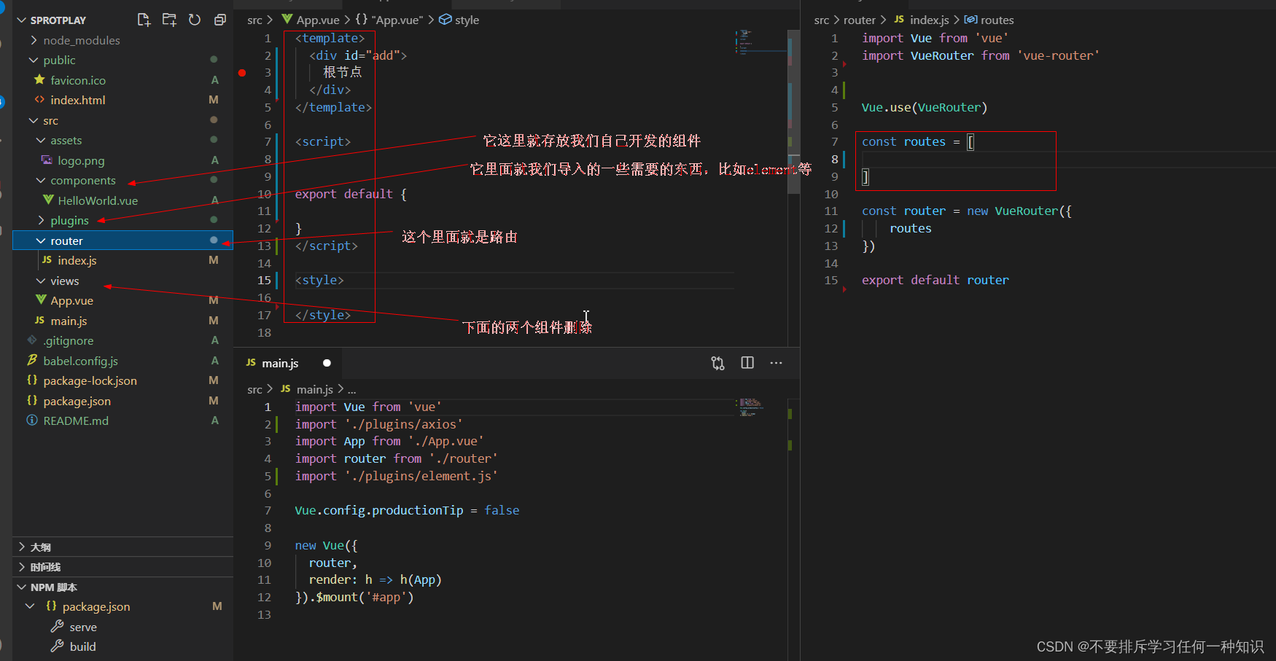Click 'Vue.use(VueRouter)' line in index.js
Screen dimensions: 1276x661
pos(925,107)
